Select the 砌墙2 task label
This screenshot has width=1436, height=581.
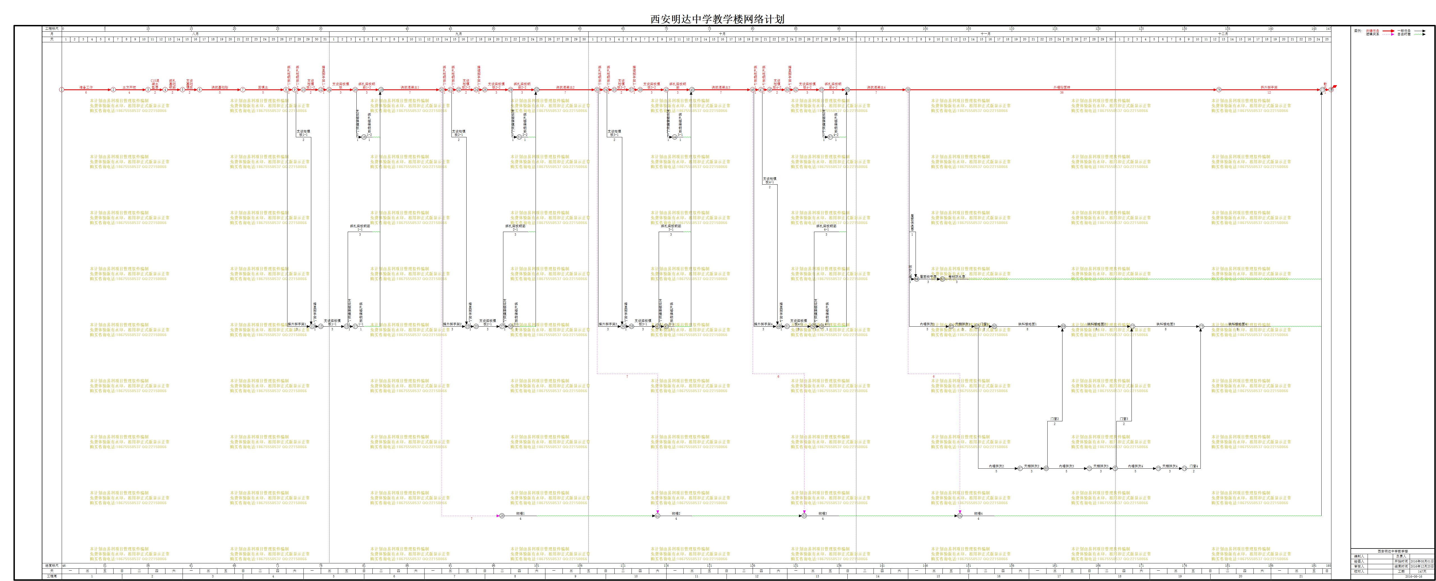tap(676, 513)
